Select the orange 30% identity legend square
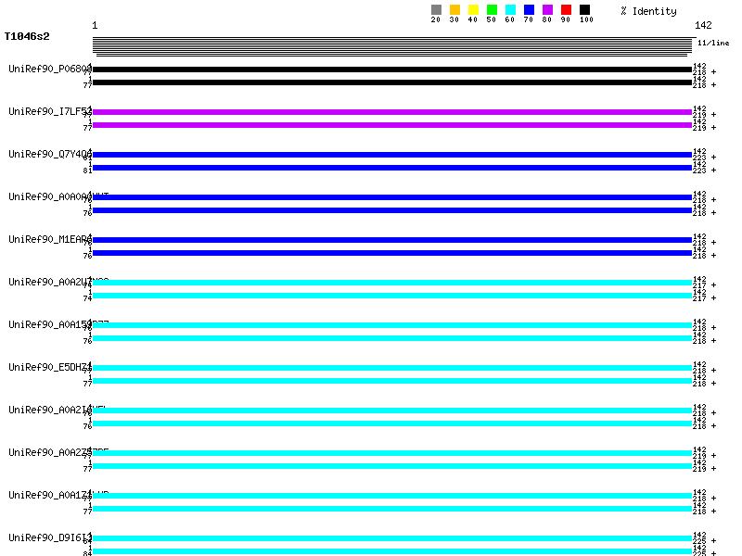Image resolution: width=742 pixels, height=556 pixels. pyautogui.click(x=454, y=10)
